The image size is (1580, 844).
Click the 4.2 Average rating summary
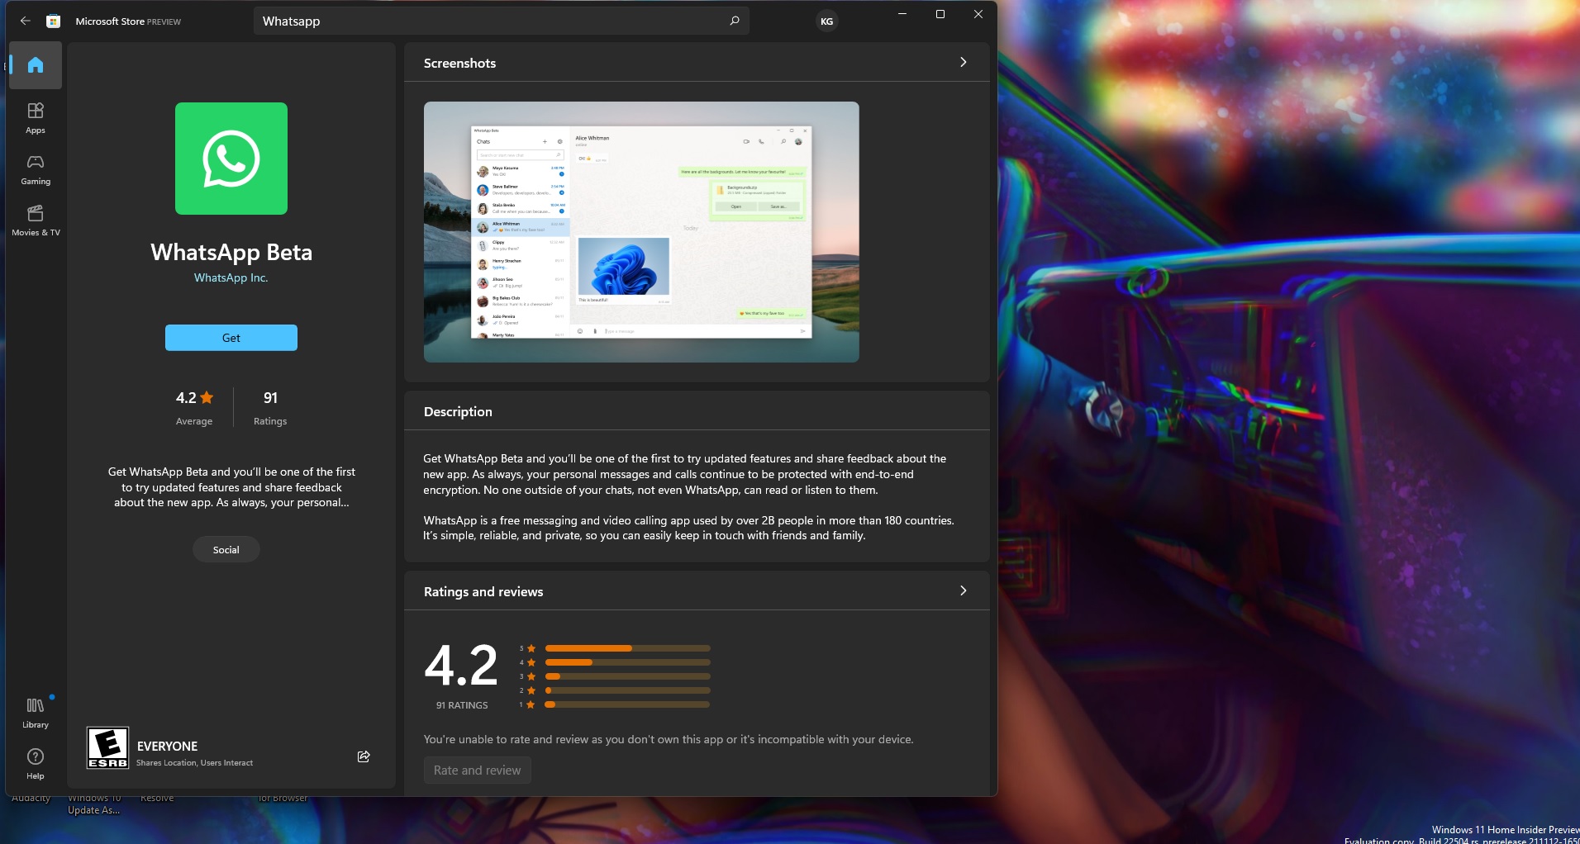tap(194, 408)
